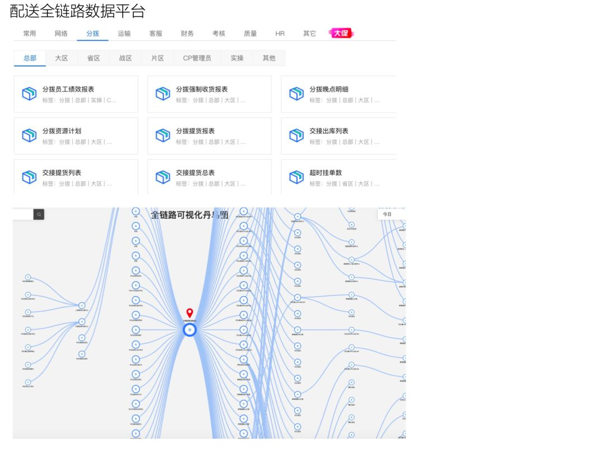Select the 分拨 navigation tab
The image size is (604, 453).
tap(93, 34)
